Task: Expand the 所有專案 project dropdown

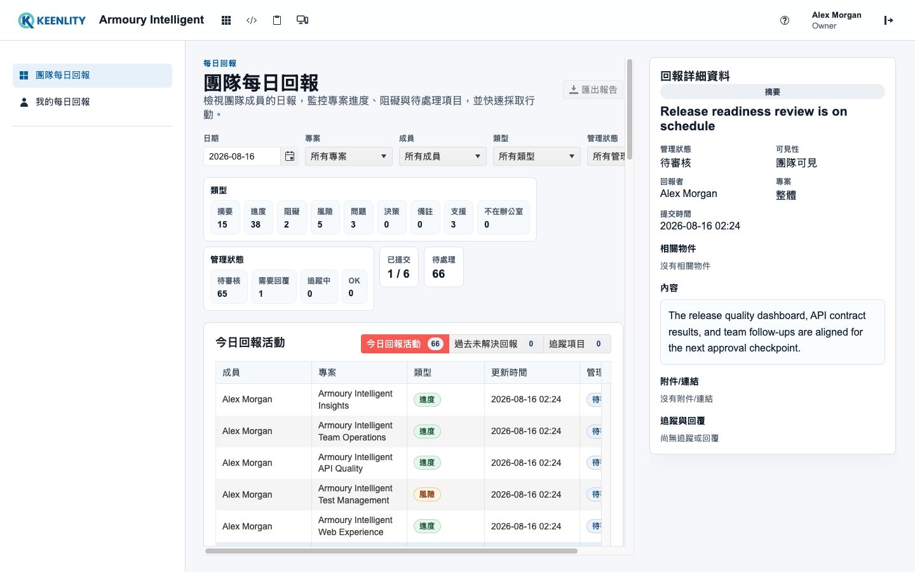Action: (x=349, y=156)
